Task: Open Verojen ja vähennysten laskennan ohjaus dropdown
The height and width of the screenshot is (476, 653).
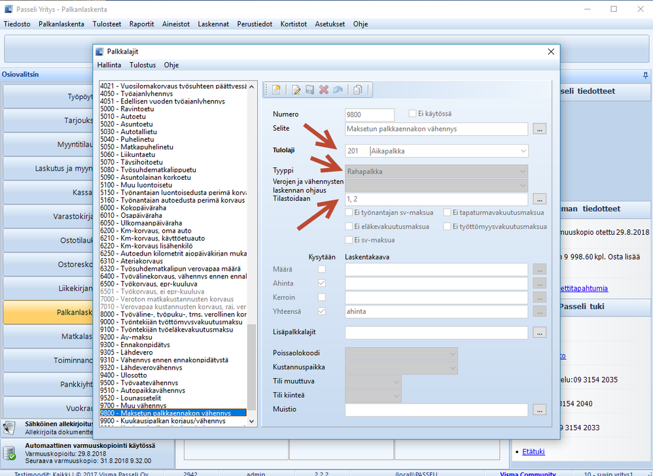Action: click(523, 185)
